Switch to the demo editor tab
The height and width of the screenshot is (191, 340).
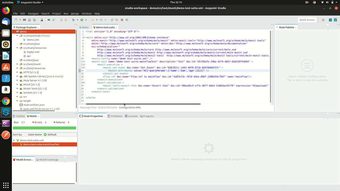[x=84, y=27]
